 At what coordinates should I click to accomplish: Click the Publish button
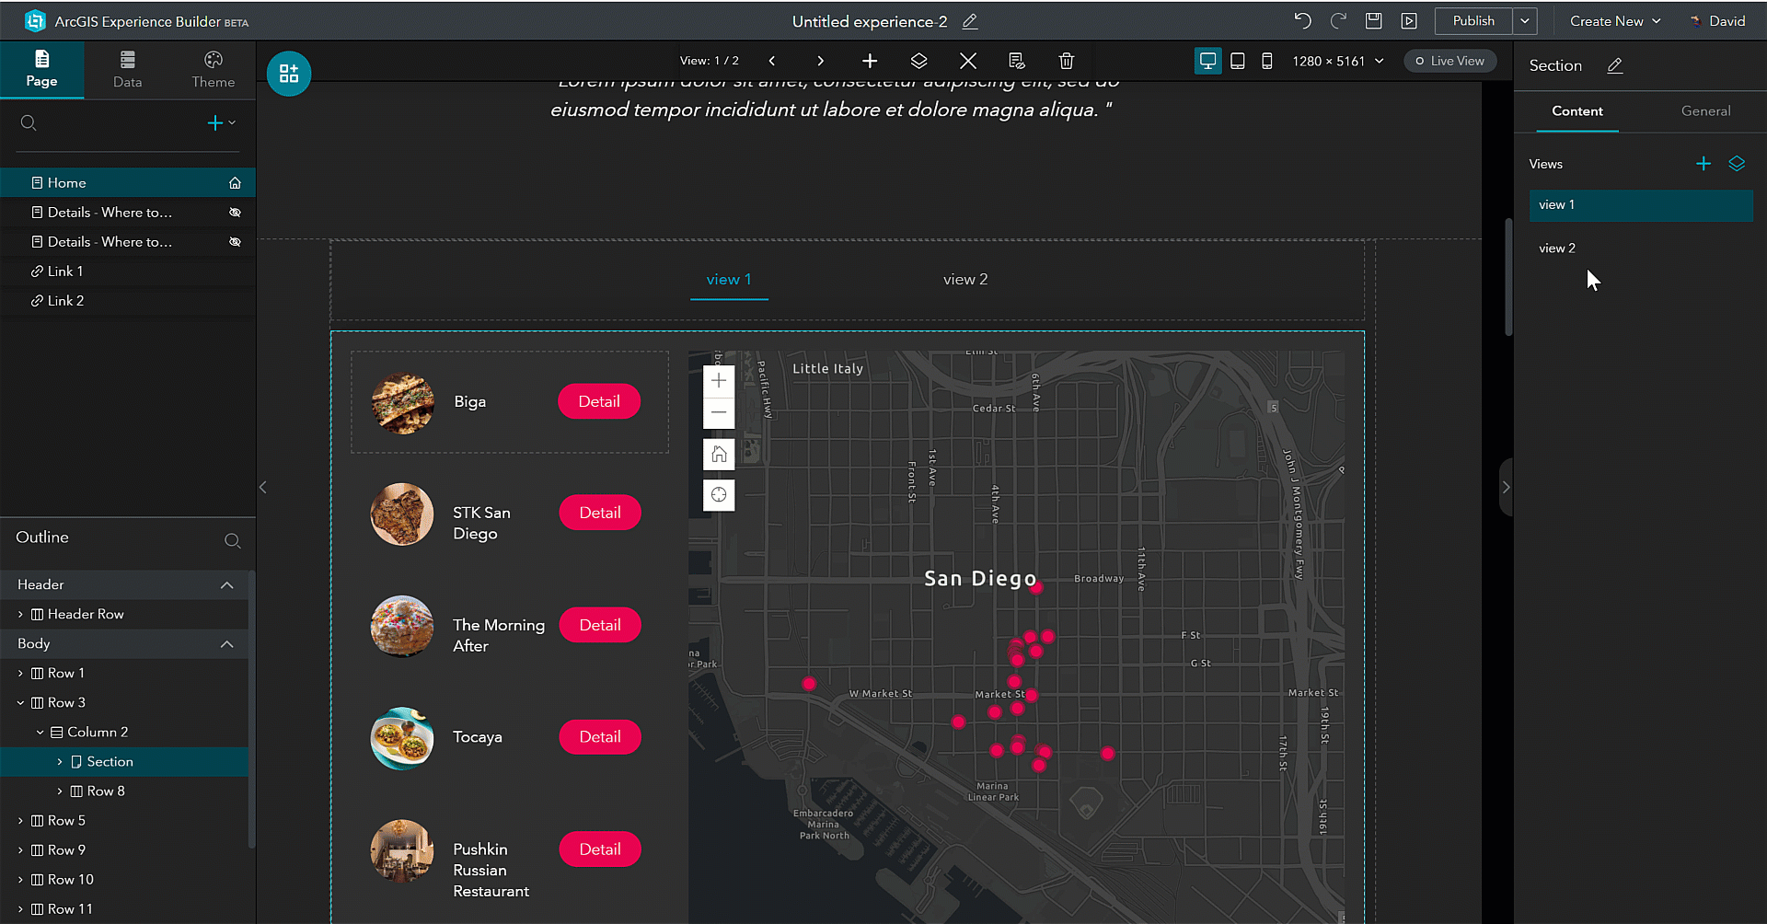point(1473,21)
